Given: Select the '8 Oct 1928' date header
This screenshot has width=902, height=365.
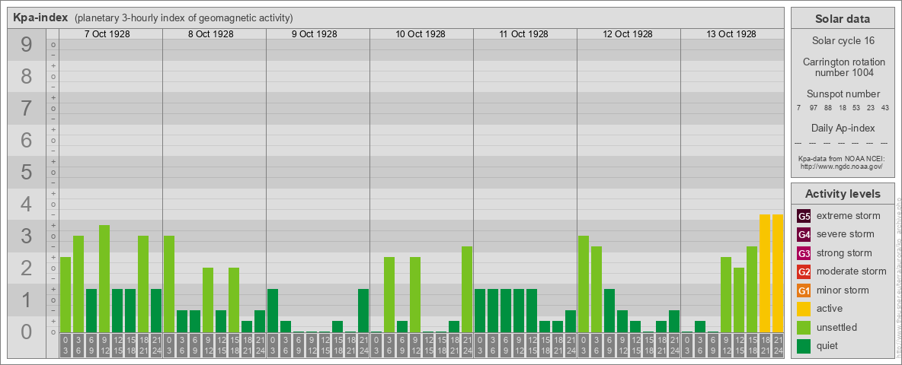Looking at the screenshot, I should coord(210,34).
